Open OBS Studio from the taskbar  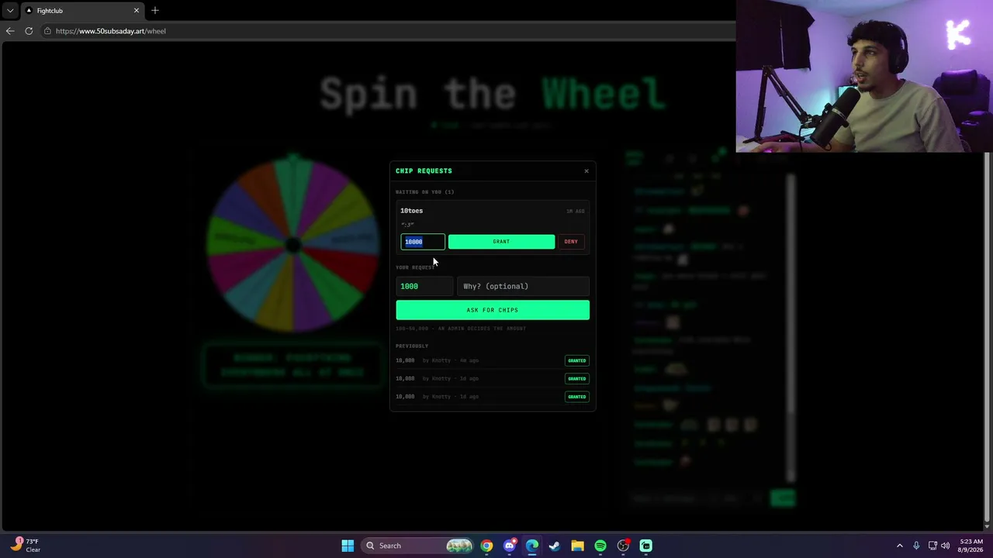(x=623, y=546)
